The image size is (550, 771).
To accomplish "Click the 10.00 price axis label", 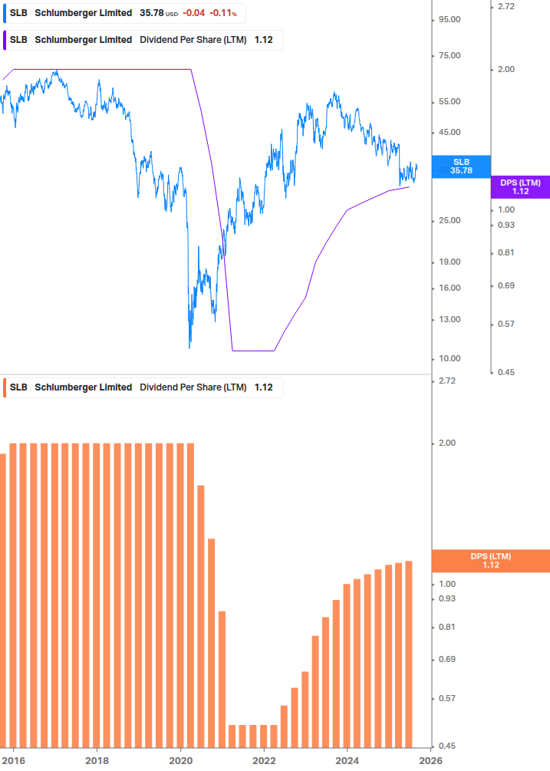I will point(450,358).
